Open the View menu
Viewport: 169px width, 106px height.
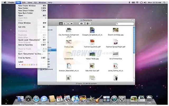pyautogui.click(x=30, y=2)
